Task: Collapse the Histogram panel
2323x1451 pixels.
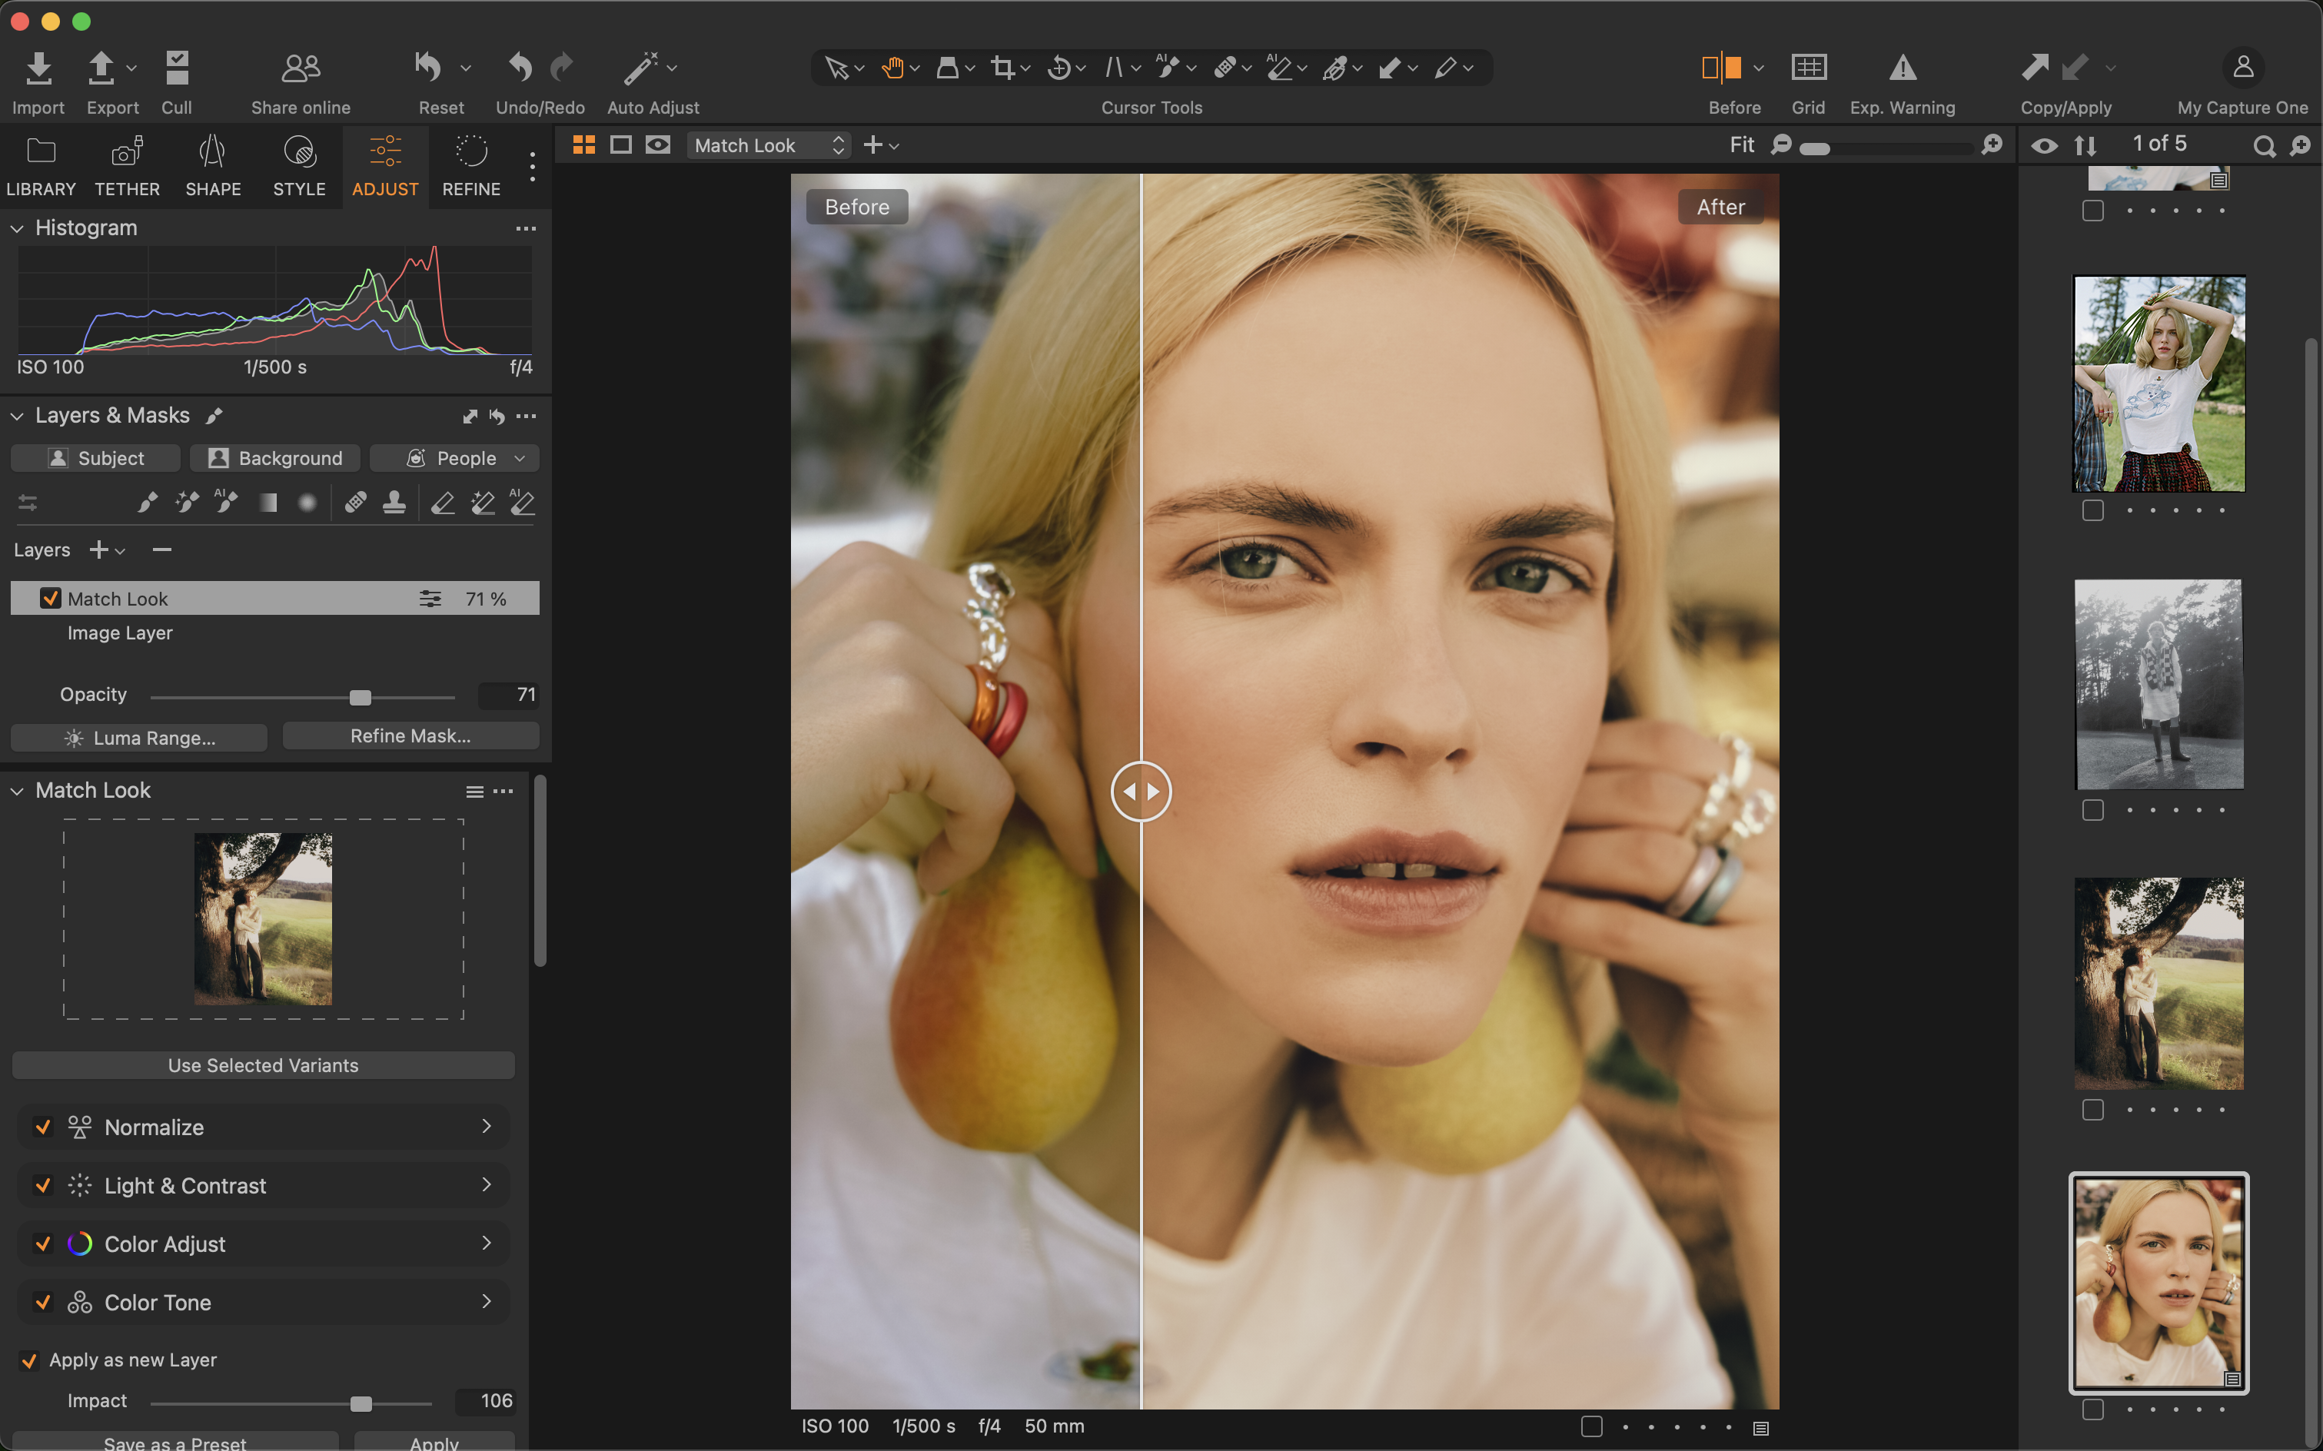Action: click(x=16, y=228)
